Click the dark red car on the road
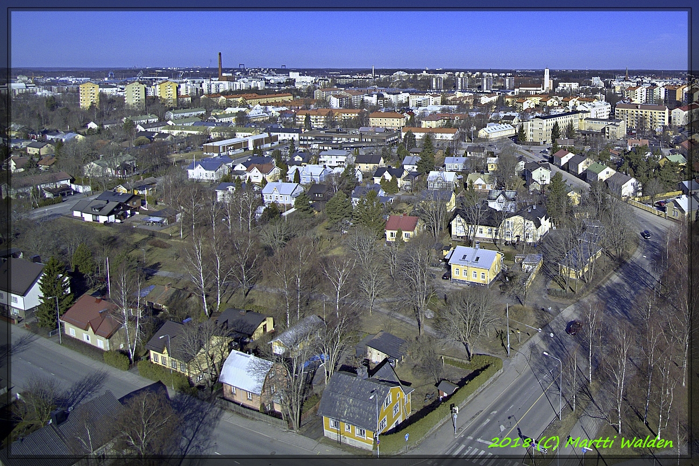The height and width of the screenshot is (466, 699). point(573,327)
